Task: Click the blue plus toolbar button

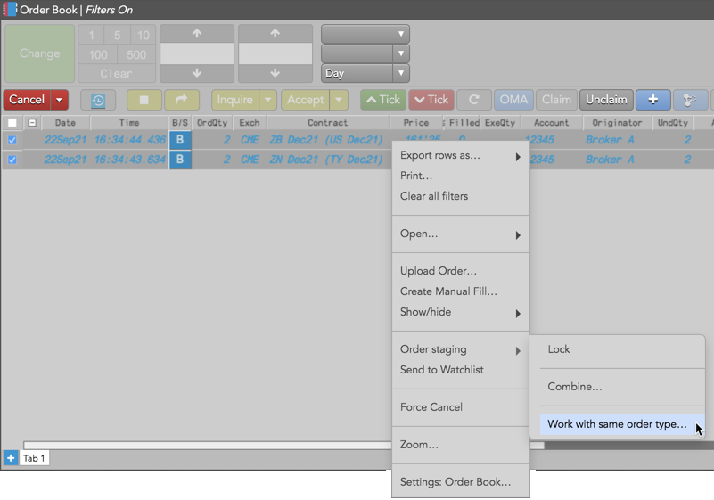Action: pyautogui.click(x=652, y=100)
